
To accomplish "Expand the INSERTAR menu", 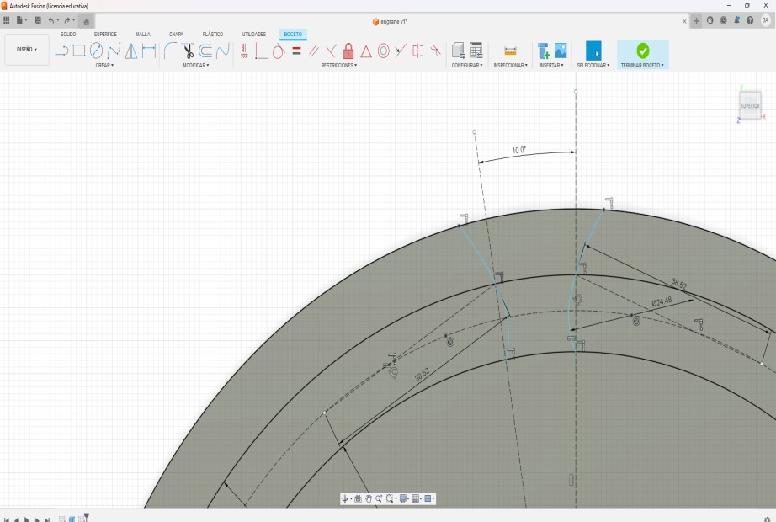I will click(x=551, y=66).
